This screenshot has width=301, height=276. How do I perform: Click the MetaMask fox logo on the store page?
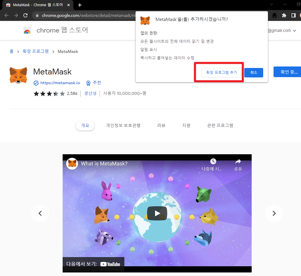tap(18, 75)
